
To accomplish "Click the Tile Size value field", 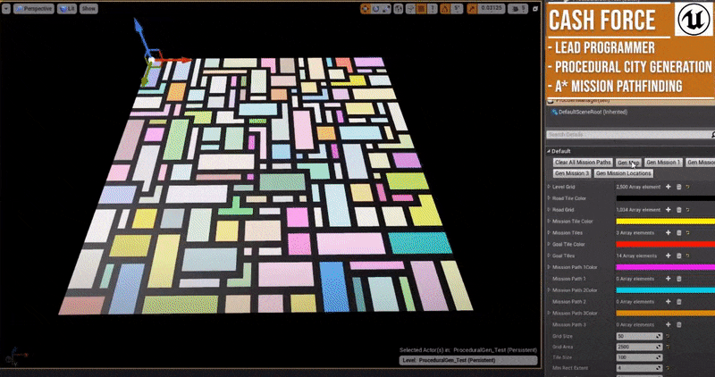I will tap(639, 357).
